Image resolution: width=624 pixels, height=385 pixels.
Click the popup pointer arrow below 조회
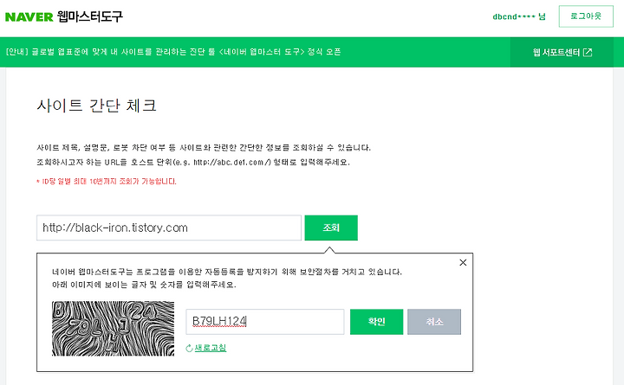click(329, 250)
